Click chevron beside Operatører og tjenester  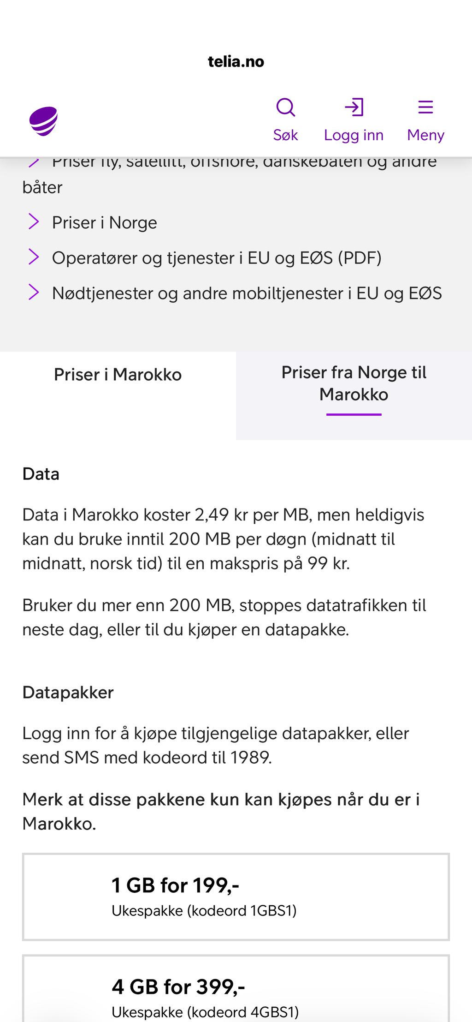coord(34,257)
